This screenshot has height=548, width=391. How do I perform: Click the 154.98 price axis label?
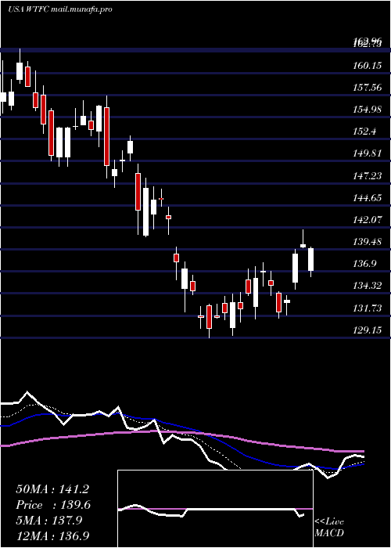point(366,110)
